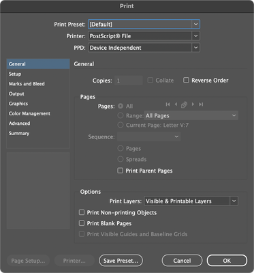Open the Sequence dropdown
This screenshot has width=254, height=273.
(x=149, y=136)
